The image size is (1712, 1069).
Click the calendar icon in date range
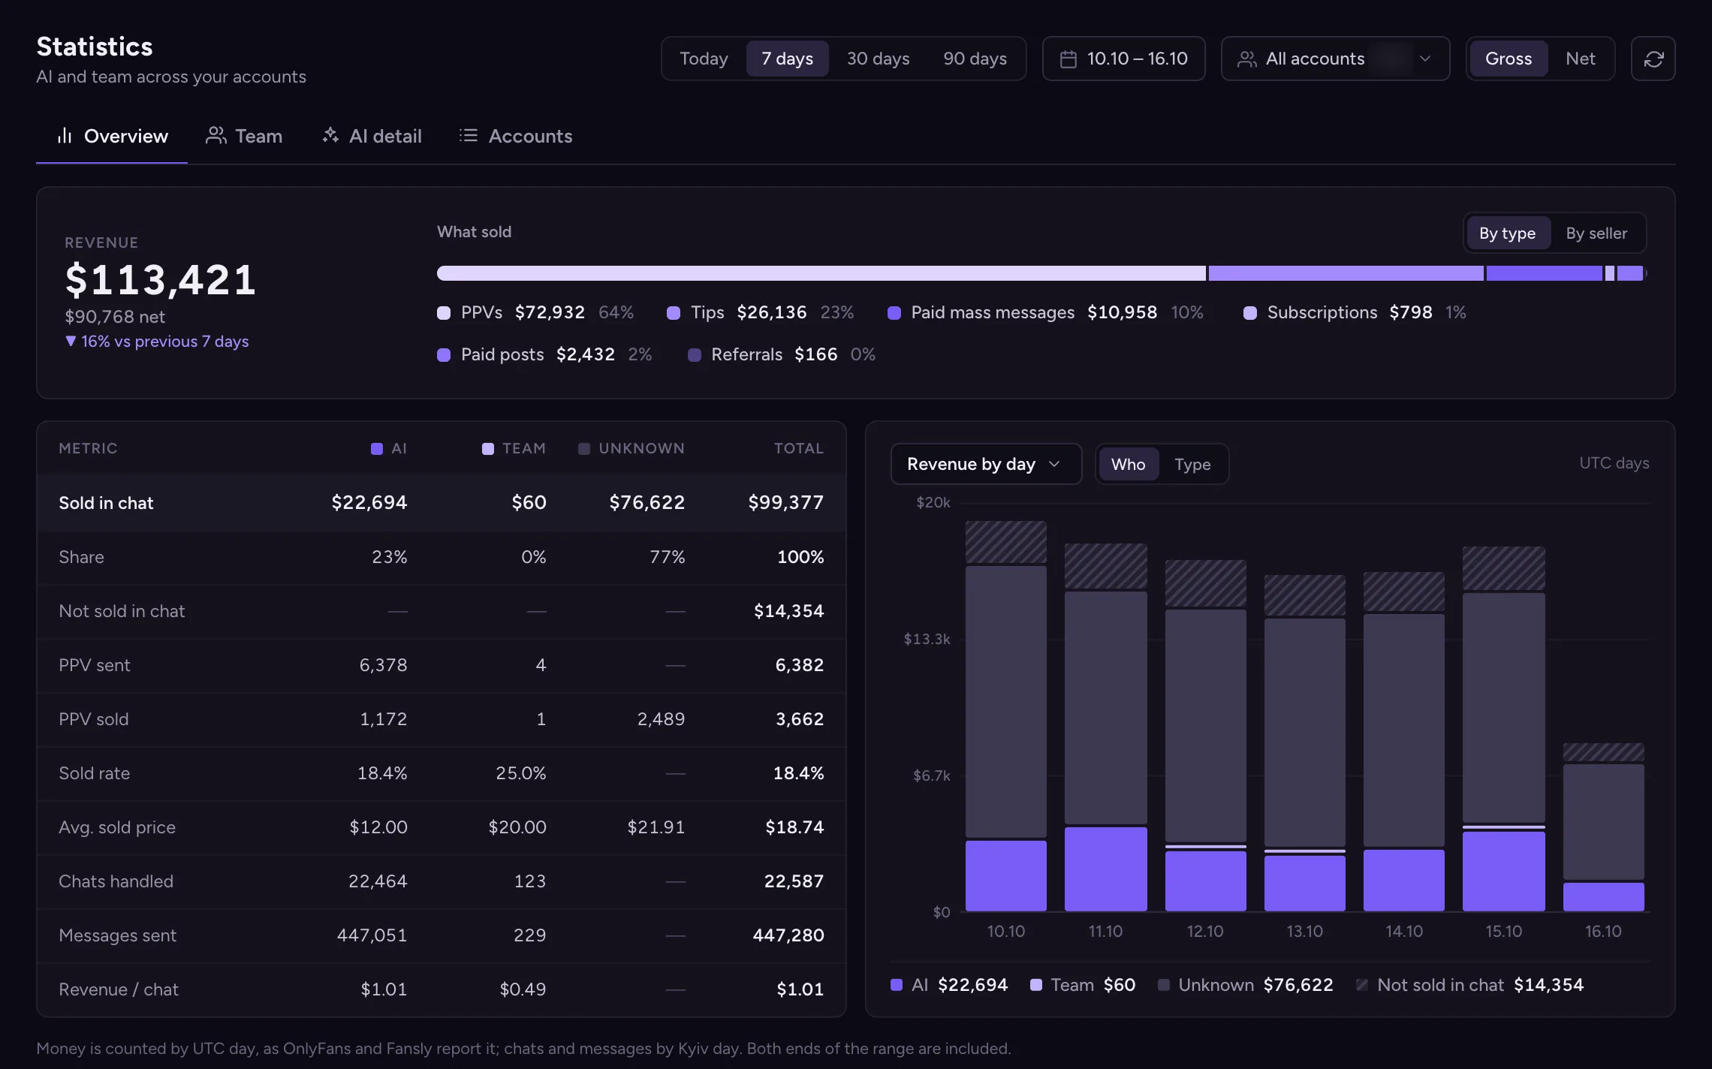click(1068, 59)
